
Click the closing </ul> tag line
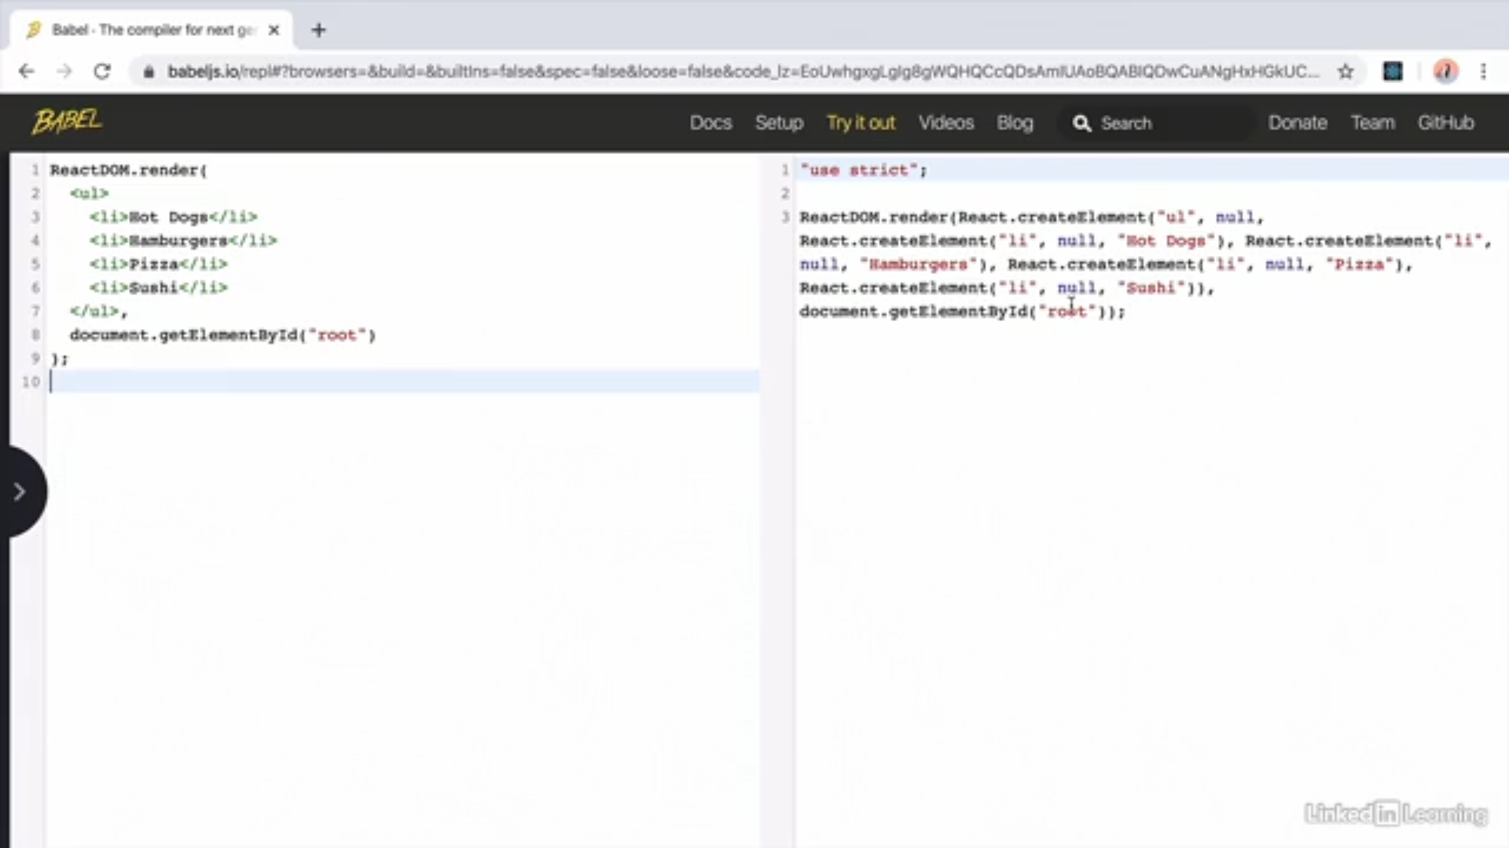98,311
